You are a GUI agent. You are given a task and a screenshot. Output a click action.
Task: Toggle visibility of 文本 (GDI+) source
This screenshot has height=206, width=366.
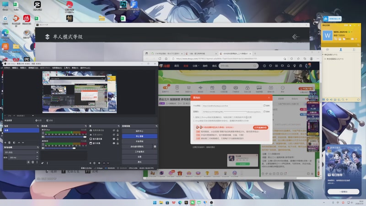point(114,135)
